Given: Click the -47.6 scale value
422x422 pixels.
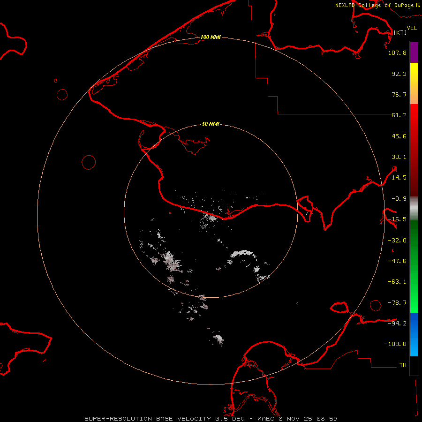Looking at the screenshot, I should tap(397, 261).
